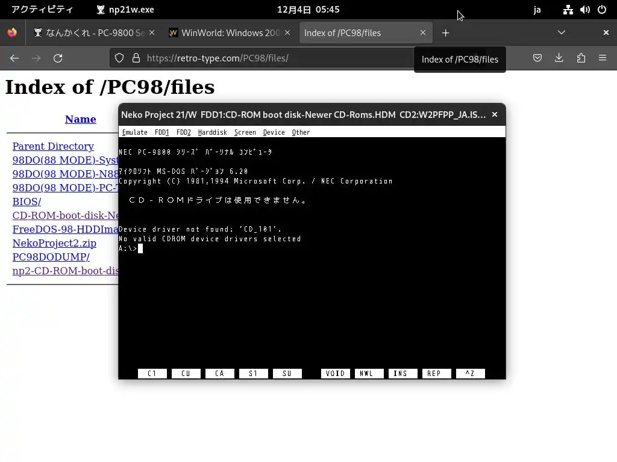617x462 pixels.
Task: Open the Parent Directory link
Action: coord(53,146)
